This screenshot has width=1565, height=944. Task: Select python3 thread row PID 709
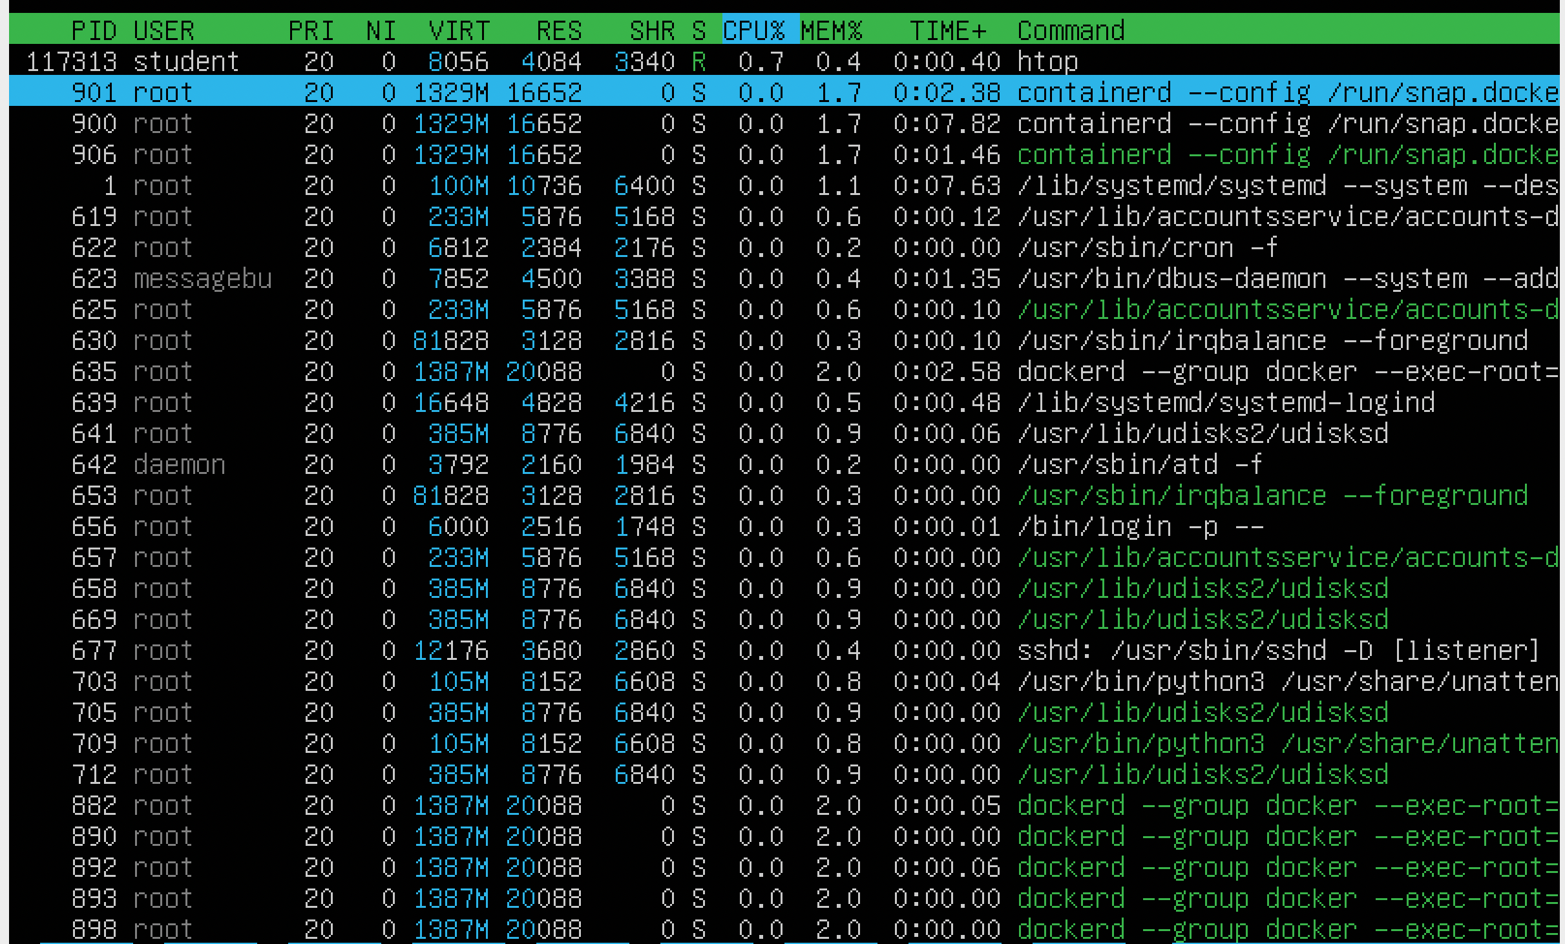click(784, 743)
